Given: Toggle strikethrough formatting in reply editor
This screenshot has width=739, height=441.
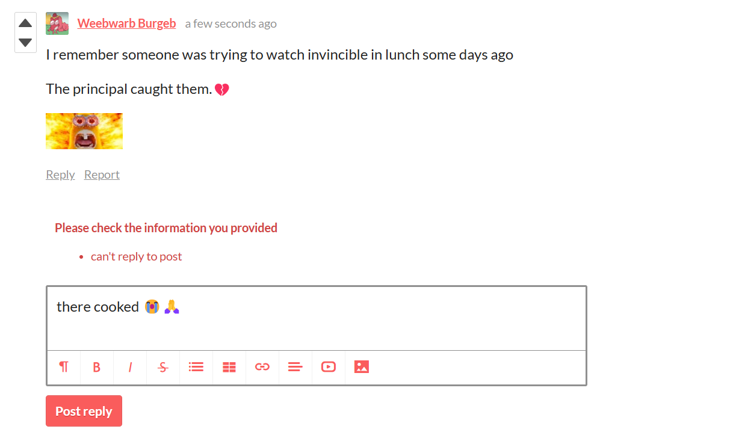Looking at the screenshot, I should tap(163, 367).
